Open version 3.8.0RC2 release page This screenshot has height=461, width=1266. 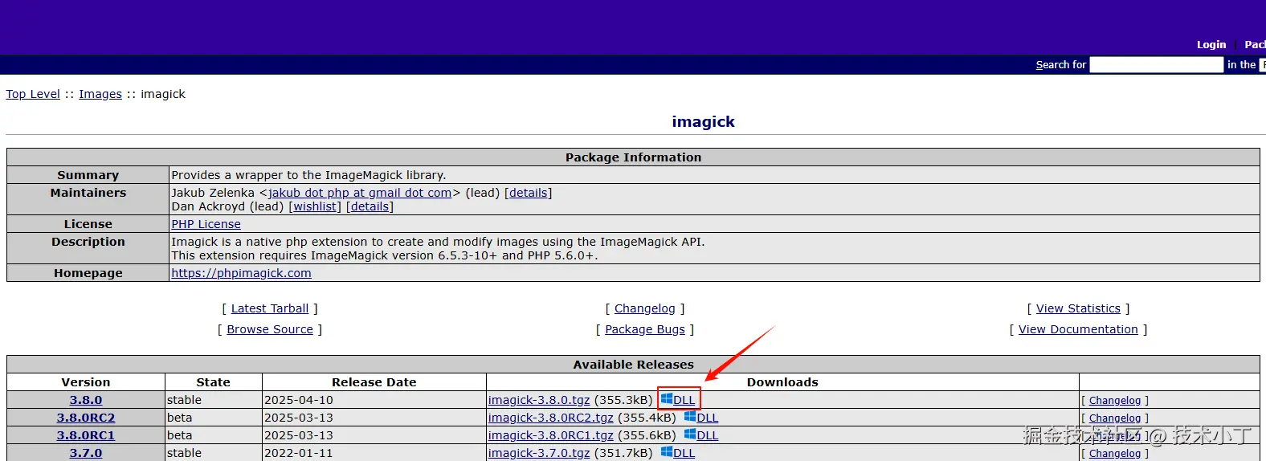pyautogui.click(x=86, y=418)
